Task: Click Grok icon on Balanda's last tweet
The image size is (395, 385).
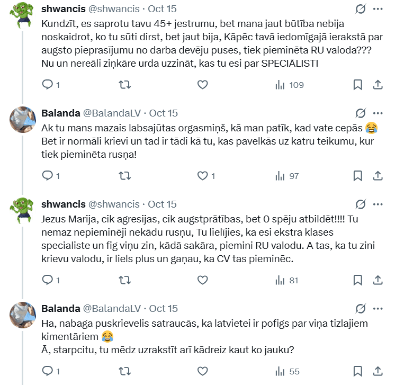Action: (360, 308)
